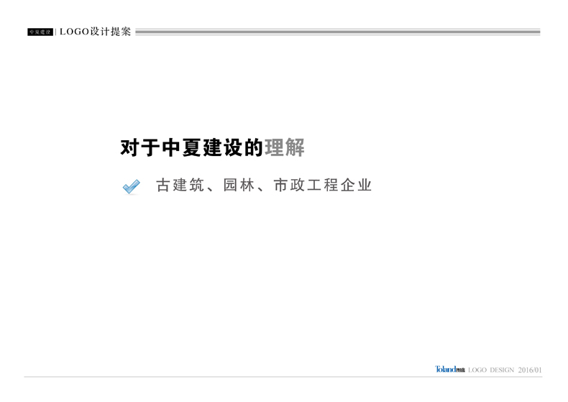Select the word 园林 in bullet line

[x=239, y=186]
